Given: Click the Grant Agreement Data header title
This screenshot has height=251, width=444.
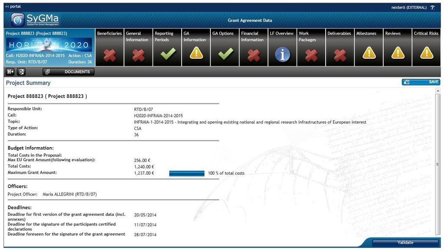Looking at the screenshot, I should point(250,20).
